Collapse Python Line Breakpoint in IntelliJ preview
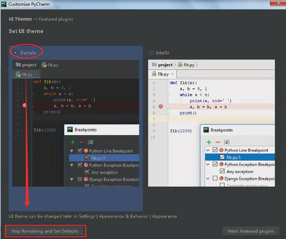Image resolution: width=286 pixels, height=239 pixels. (207, 150)
